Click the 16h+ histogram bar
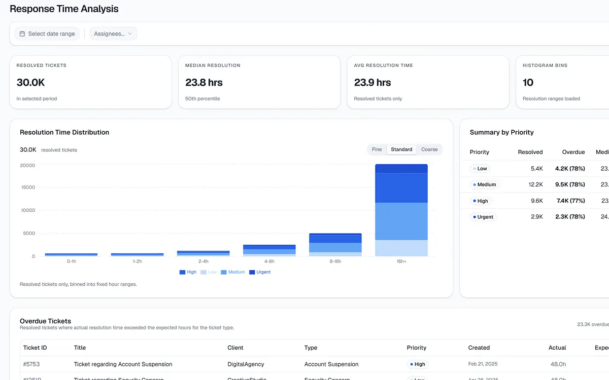The image size is (609, 380). (401, 210)
